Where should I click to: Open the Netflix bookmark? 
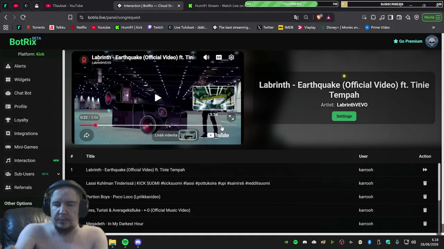78,27
